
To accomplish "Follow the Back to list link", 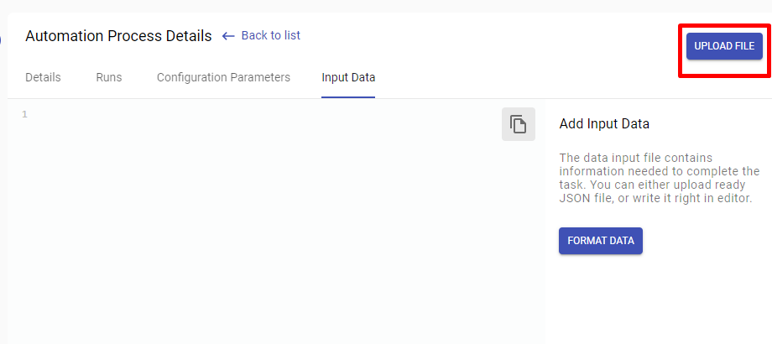I will (x=270, y=35).
